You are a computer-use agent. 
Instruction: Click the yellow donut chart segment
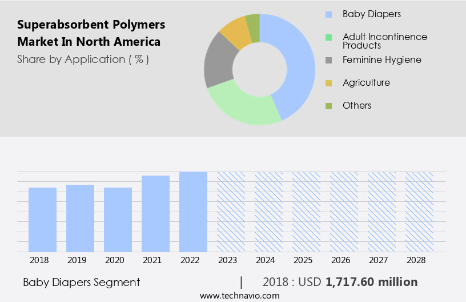coord(234,33)
